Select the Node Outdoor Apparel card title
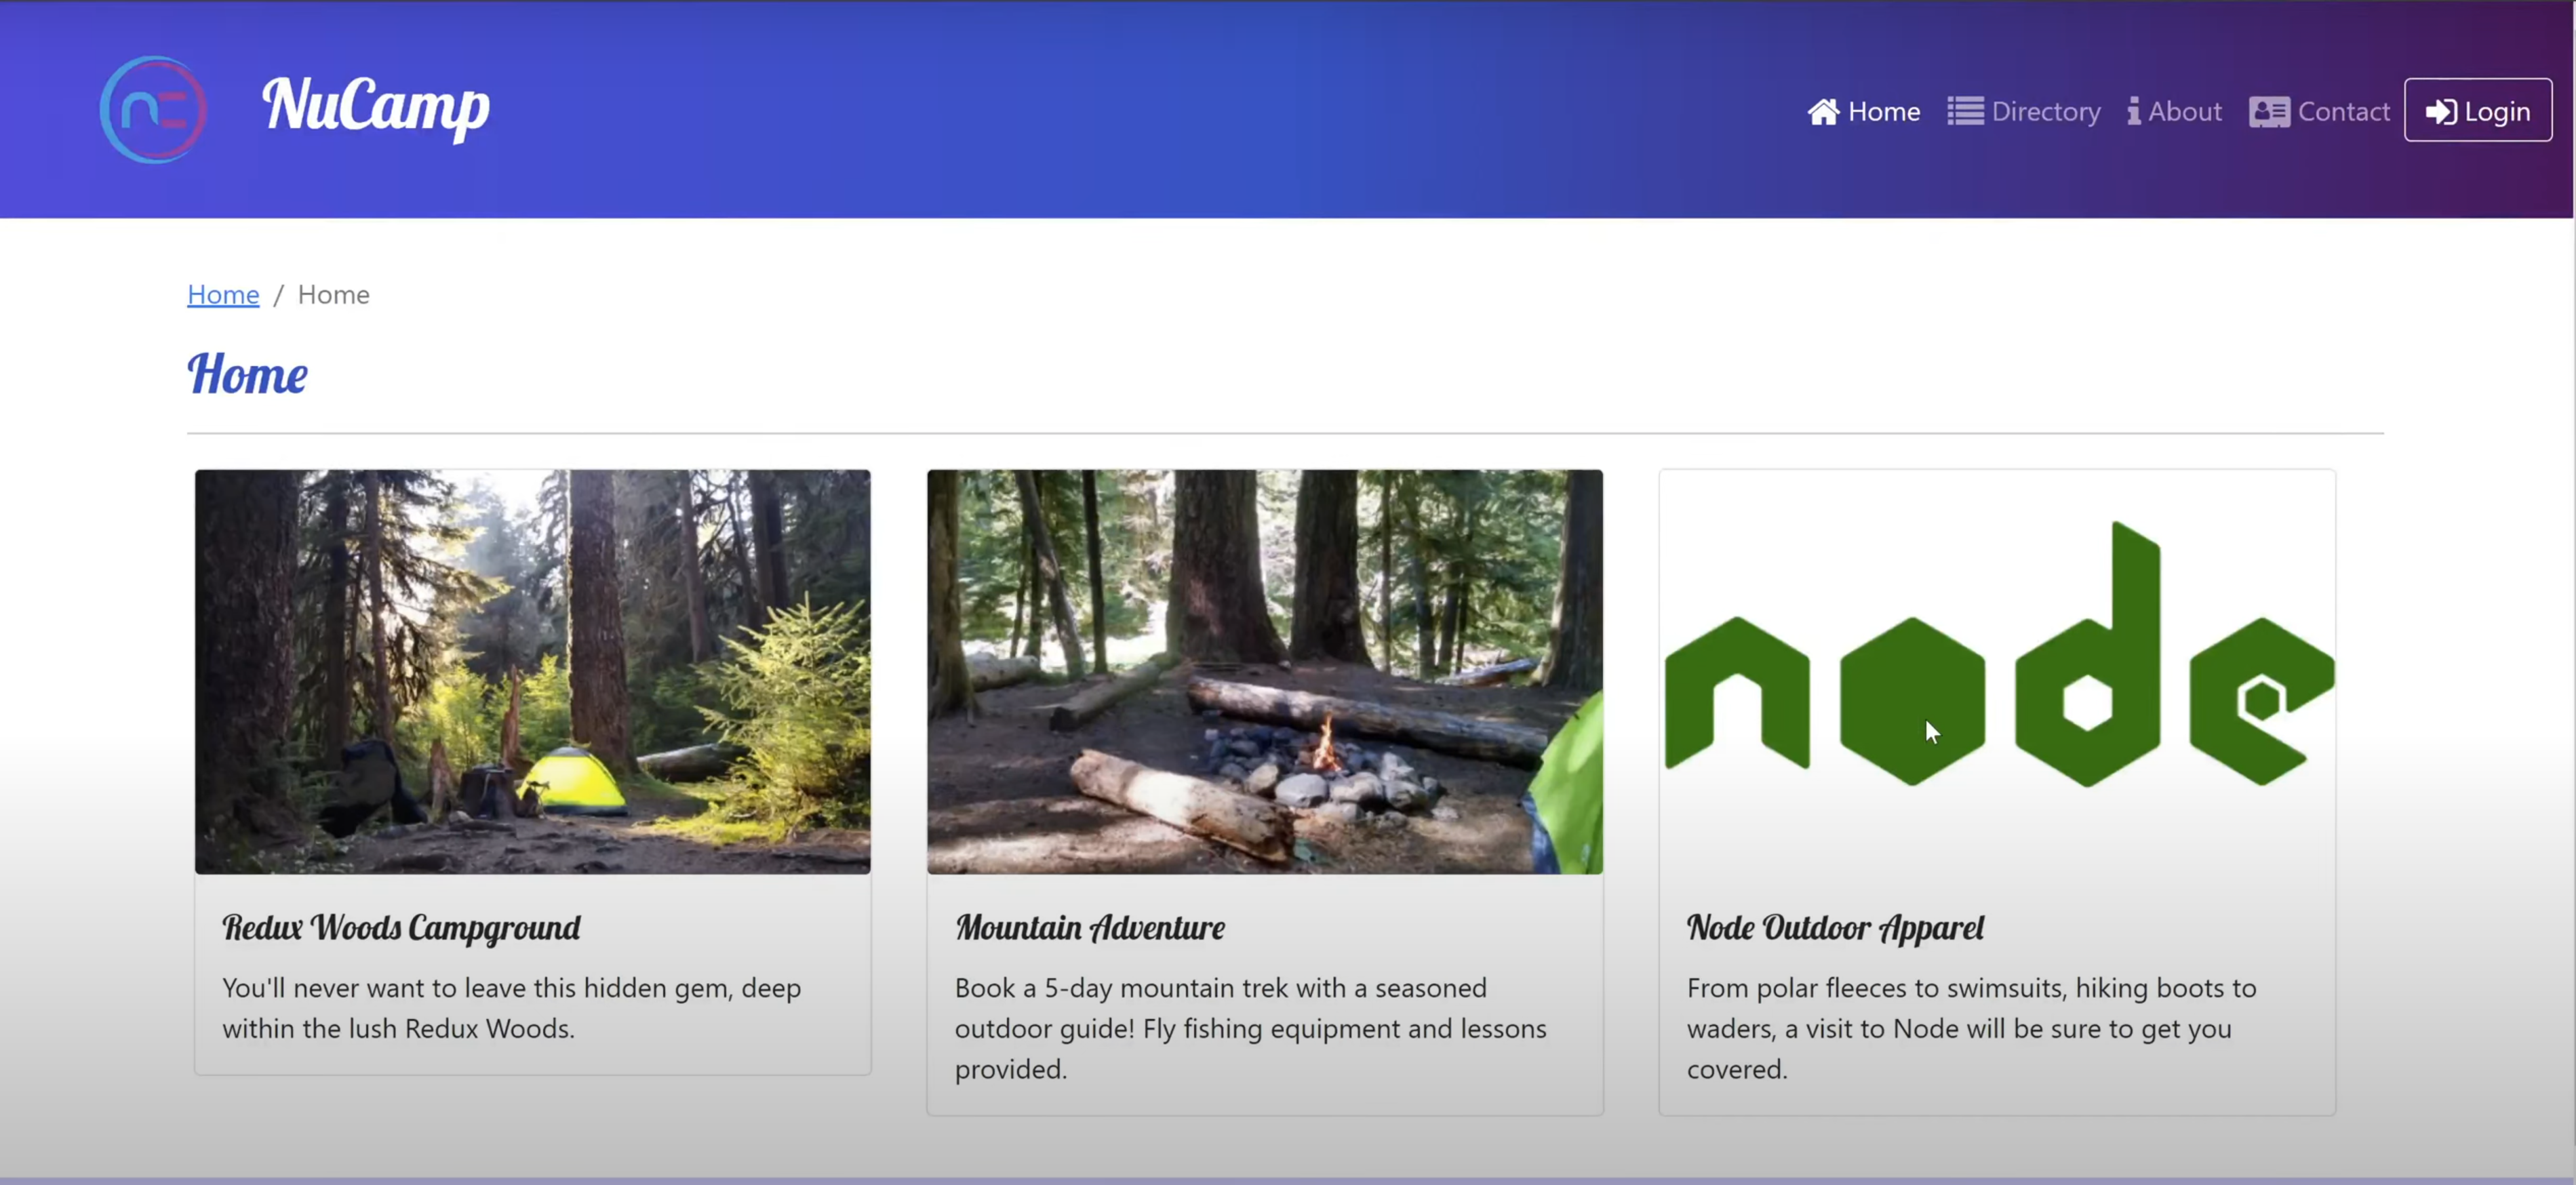This screenshot has width=2576, height=1185. click(x=1836, y=927)
